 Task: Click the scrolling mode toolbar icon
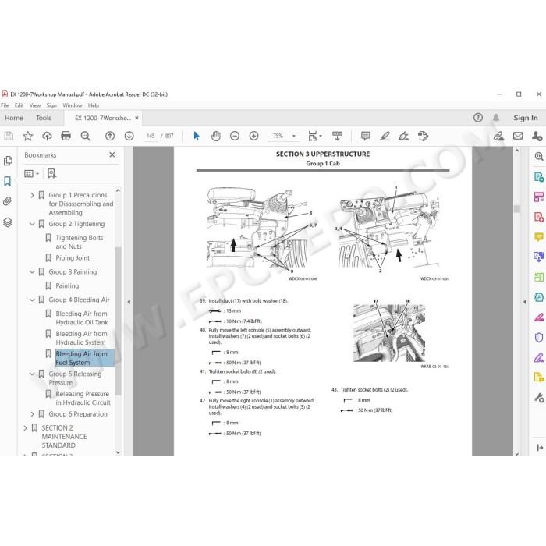(x=337, y=136)
